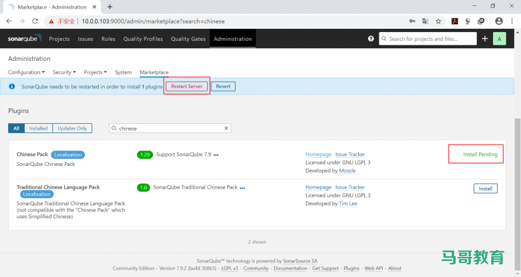This screenshot has height=277, width=521.
Task: Go back with browser back arrow
Action: click(9, 21)
